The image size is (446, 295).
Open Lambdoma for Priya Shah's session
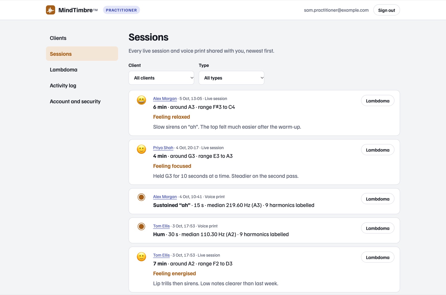377,150
